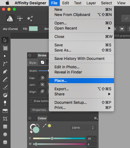Open the Affinity Designer app menu
Screen dimensions: 130x148
tap(31, 3)
